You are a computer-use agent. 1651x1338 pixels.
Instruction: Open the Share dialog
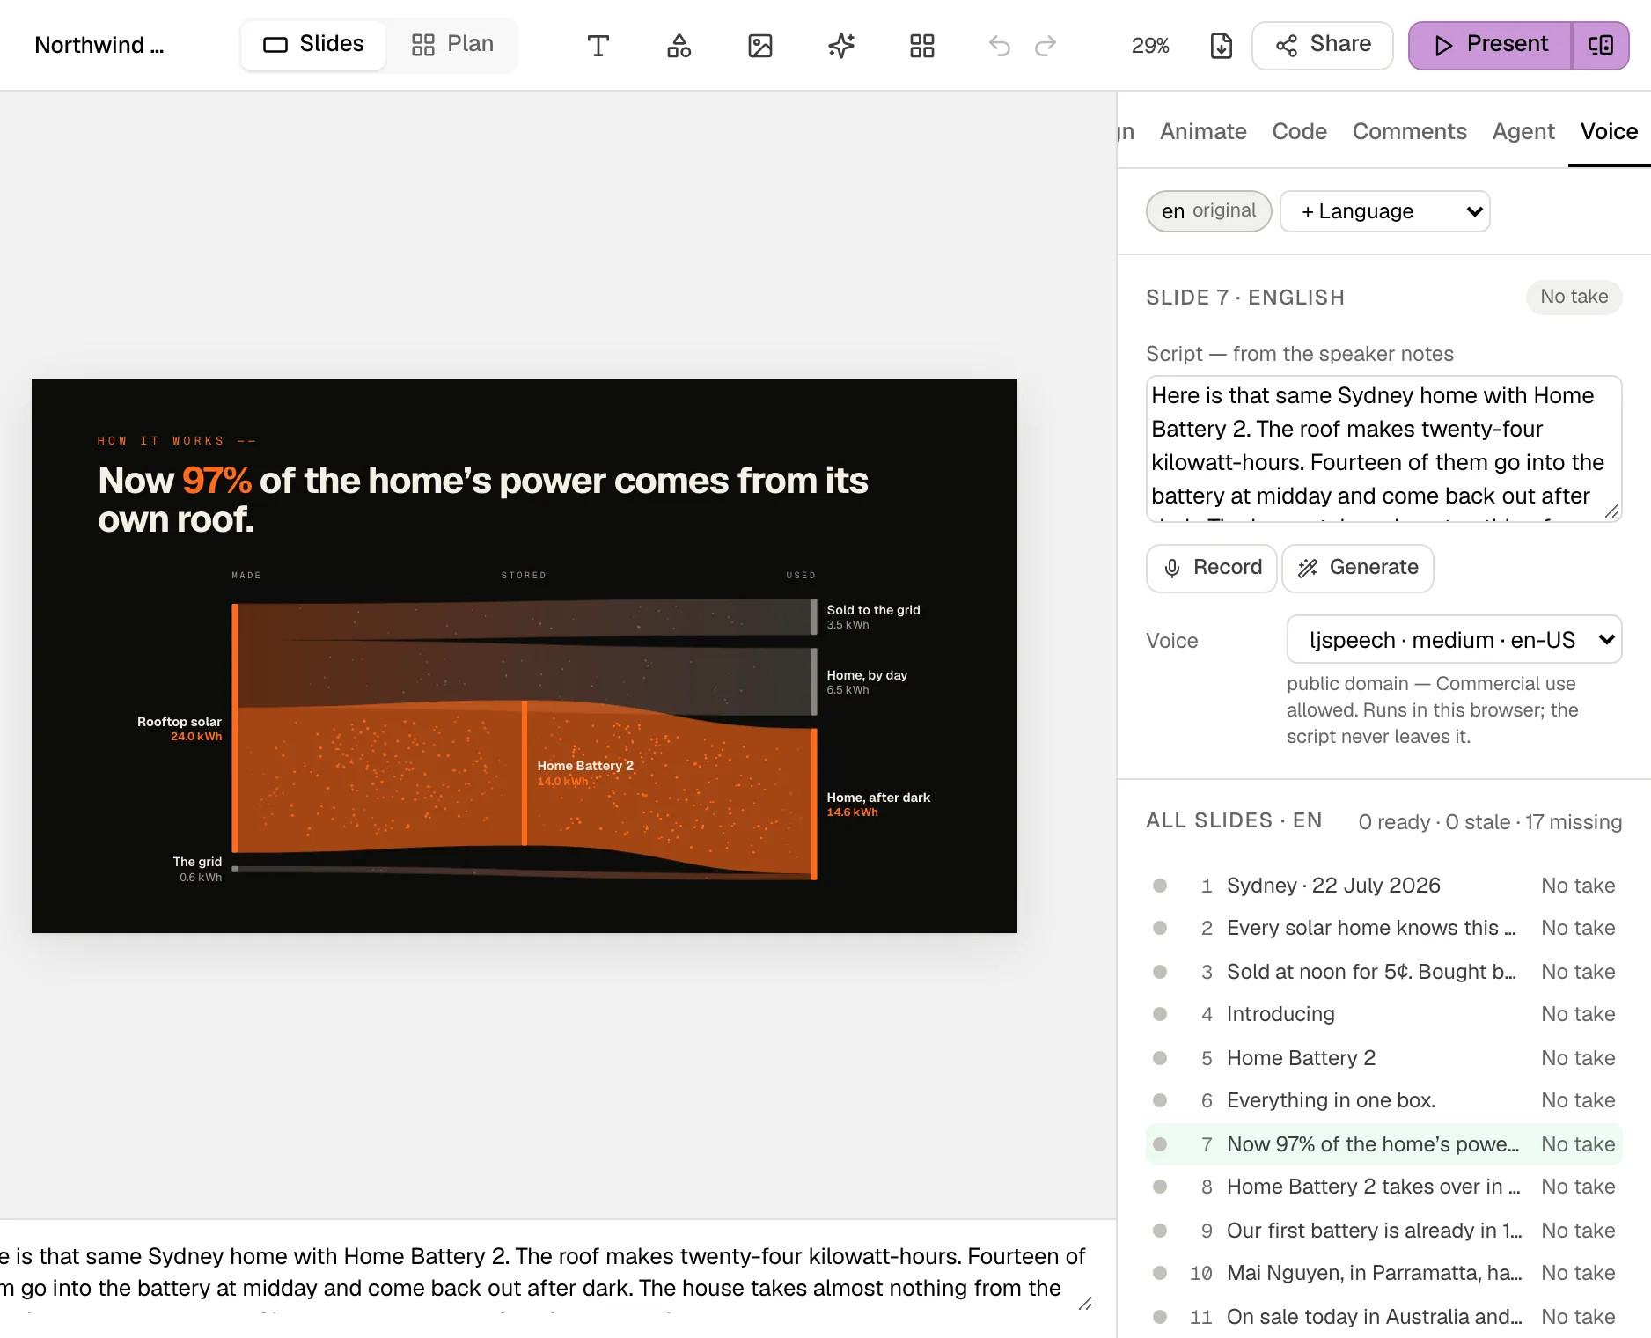[x=1323, y=45]
